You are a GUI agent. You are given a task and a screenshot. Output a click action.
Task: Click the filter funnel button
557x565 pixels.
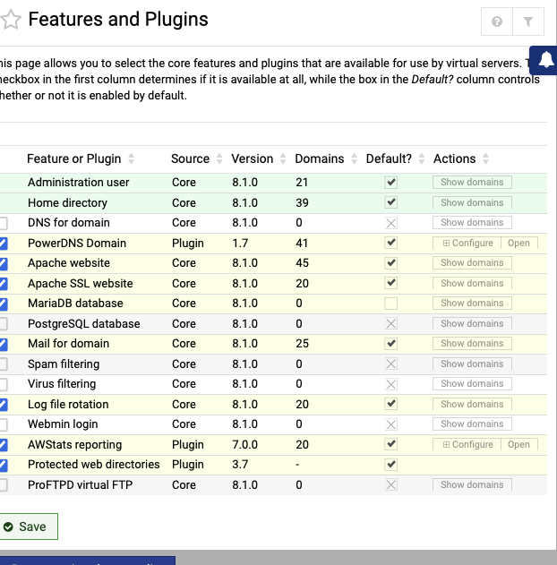coord(528,21)
